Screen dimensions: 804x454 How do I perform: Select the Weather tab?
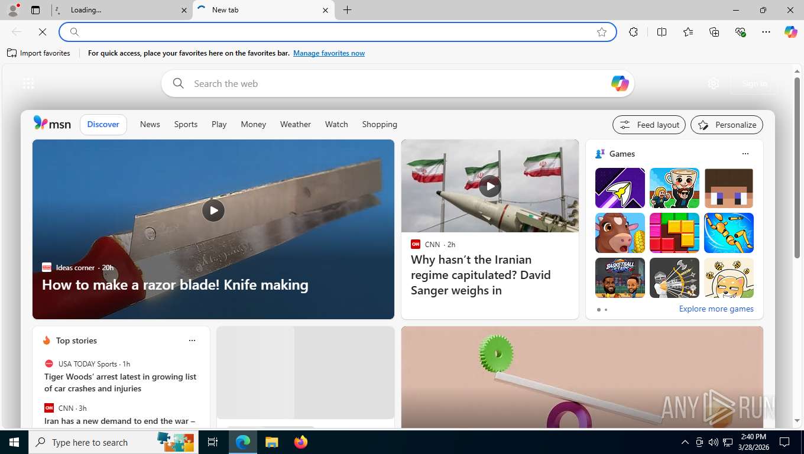(x=296, y=124)
